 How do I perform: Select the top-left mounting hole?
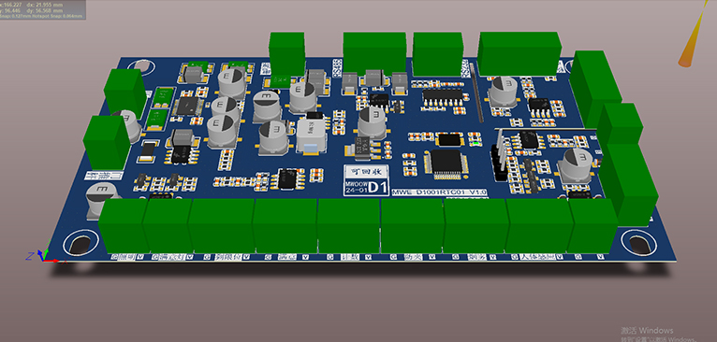click(x=142, y=67)
